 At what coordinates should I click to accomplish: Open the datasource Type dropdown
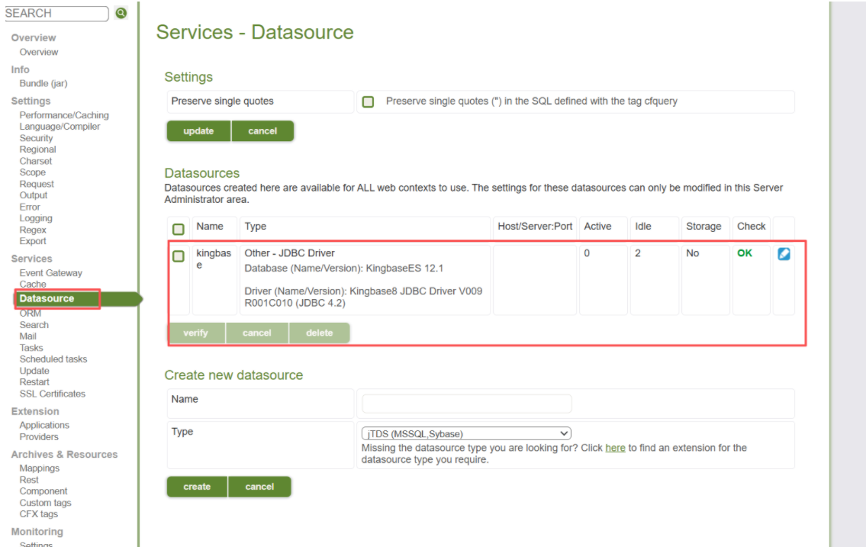pyautogui.click(x=466, y=433)
